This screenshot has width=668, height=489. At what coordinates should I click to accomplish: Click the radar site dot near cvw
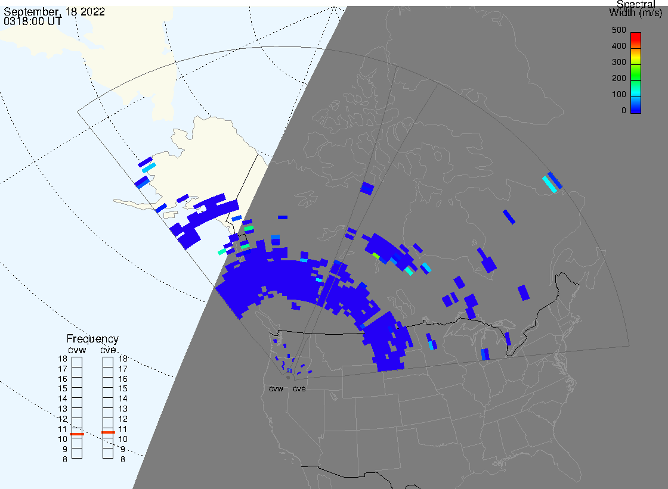pyautogui.click(x=288, y=378)
